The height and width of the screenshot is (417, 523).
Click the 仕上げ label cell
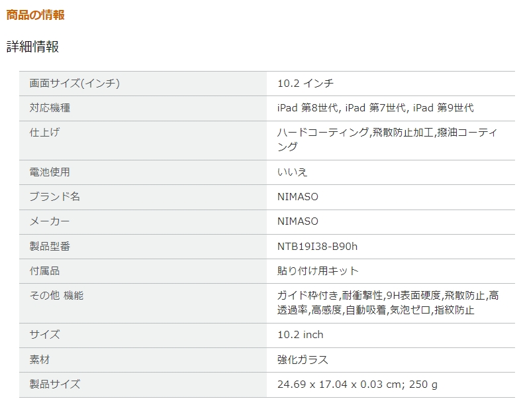[x=44, y=133]
